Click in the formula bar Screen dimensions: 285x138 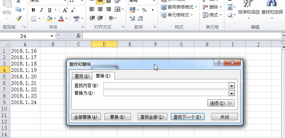pos(182,36)
